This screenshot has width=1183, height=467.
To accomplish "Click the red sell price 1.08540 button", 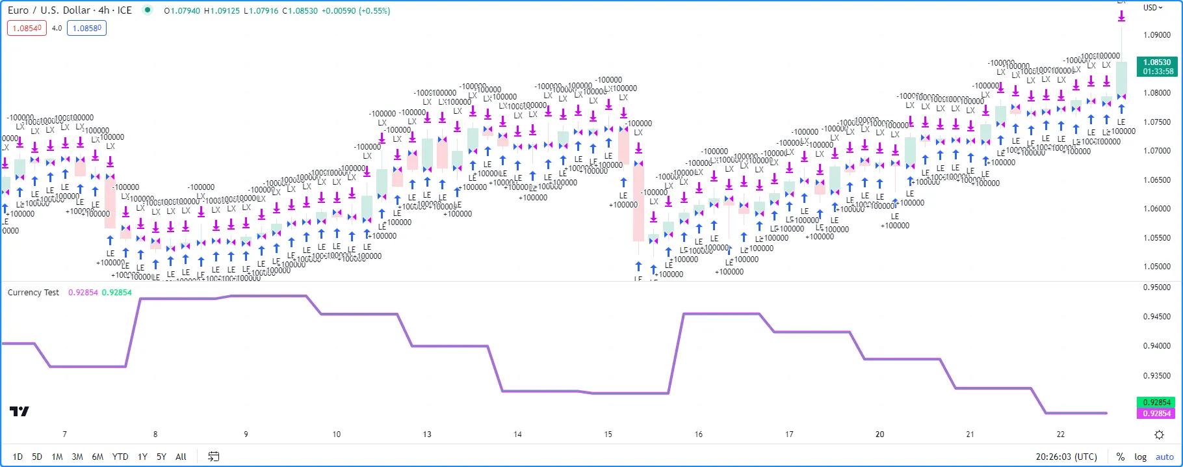I will click(x=27, y=28).
